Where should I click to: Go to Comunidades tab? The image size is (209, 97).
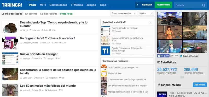coord(58,5)
